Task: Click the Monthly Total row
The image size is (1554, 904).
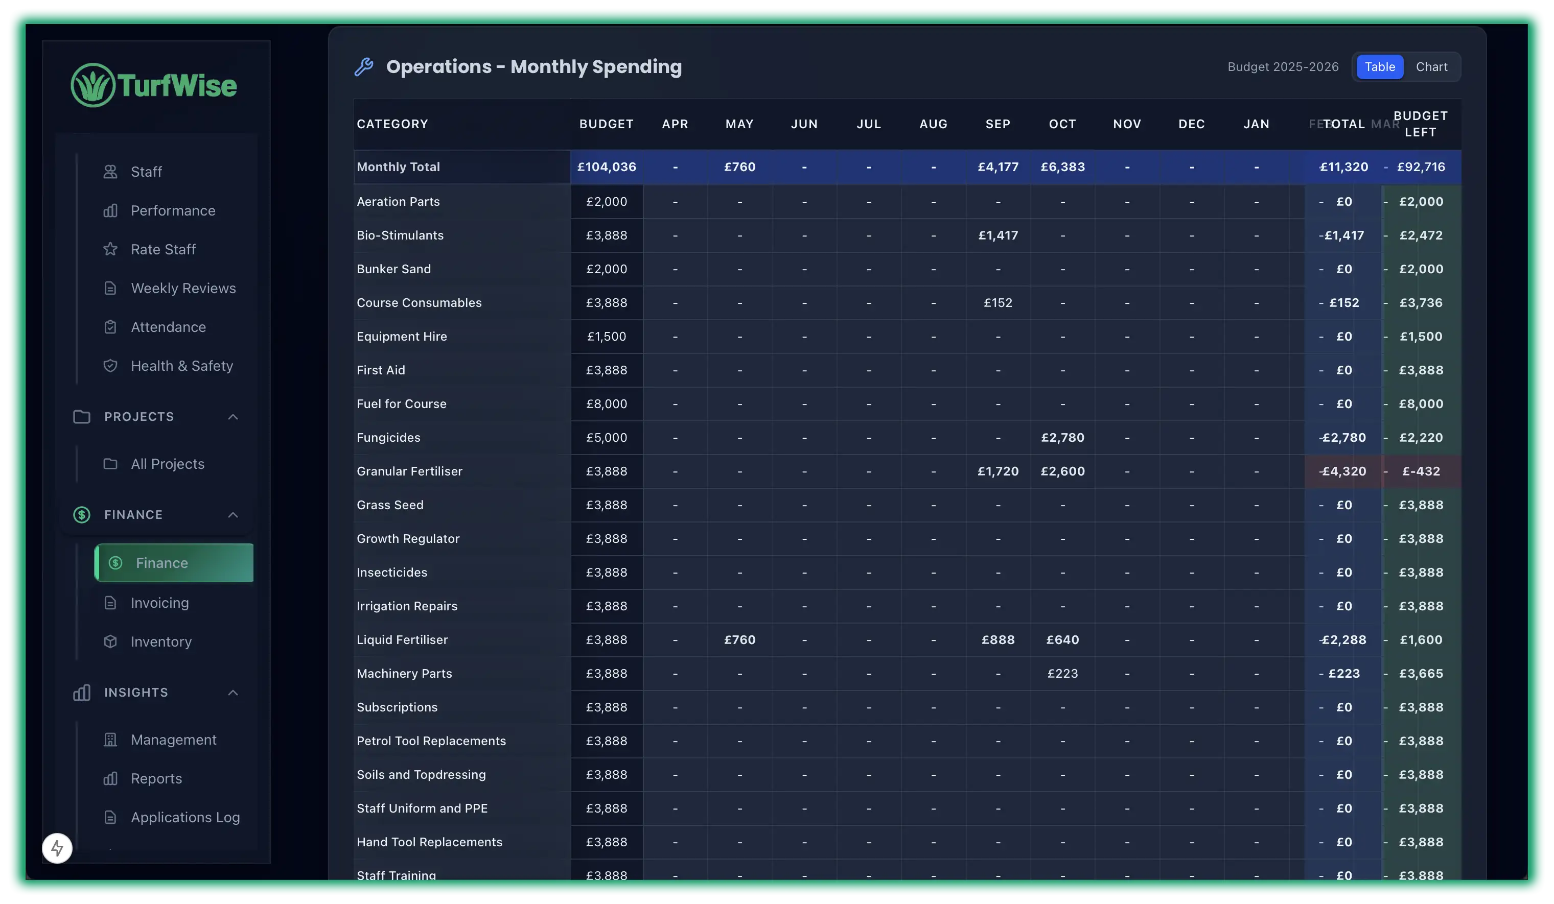Action: coord(399,166)
